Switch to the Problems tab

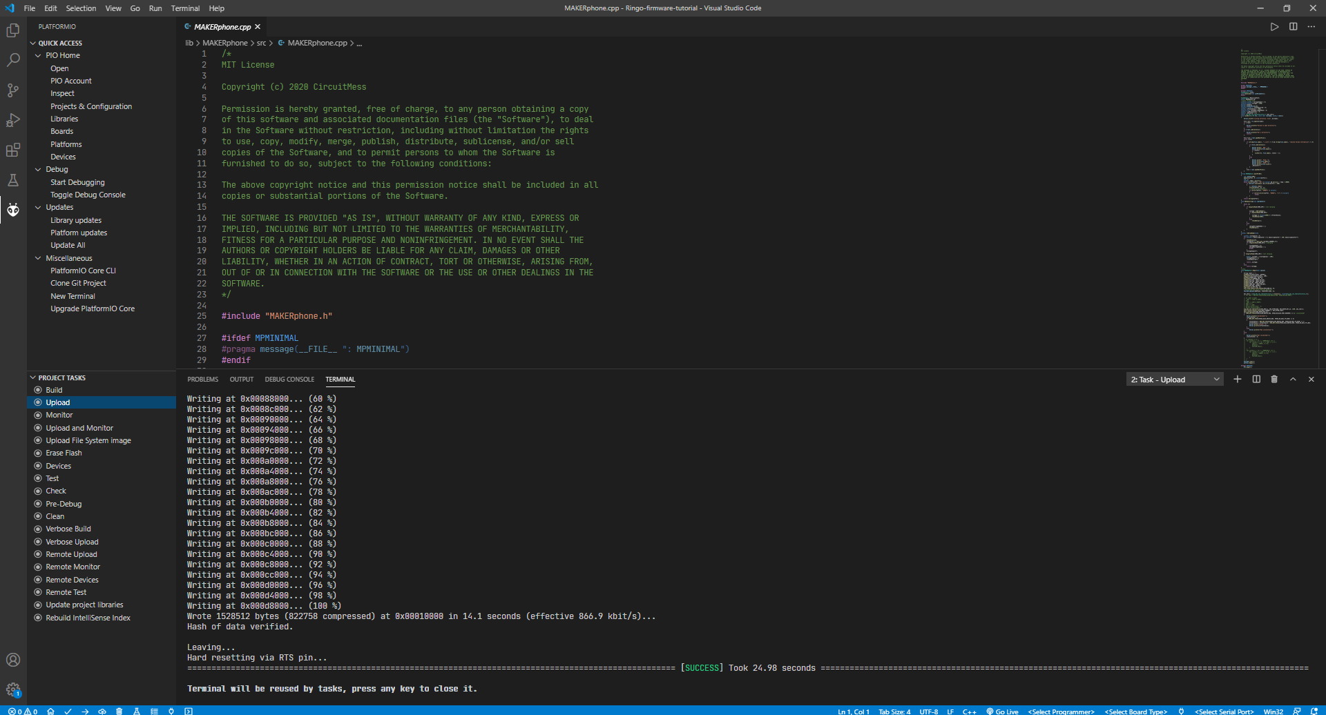click(x=202, y=379)
